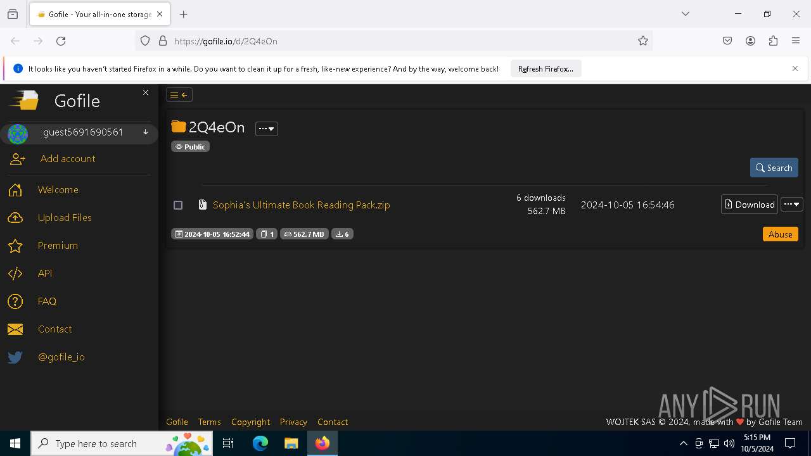Screen dimensions: 811x456
Task: Open the footer Privacy link
Action: pos(293,422)
